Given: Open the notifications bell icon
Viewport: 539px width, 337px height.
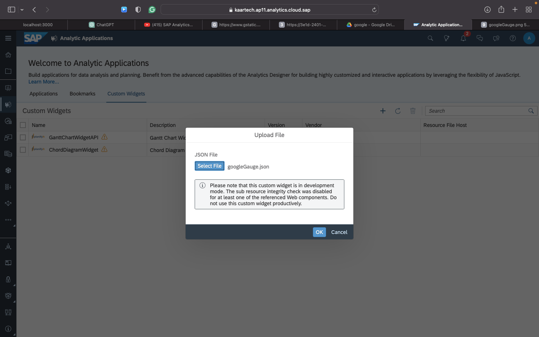Looking at the screenshot, I should click(463, 38).
